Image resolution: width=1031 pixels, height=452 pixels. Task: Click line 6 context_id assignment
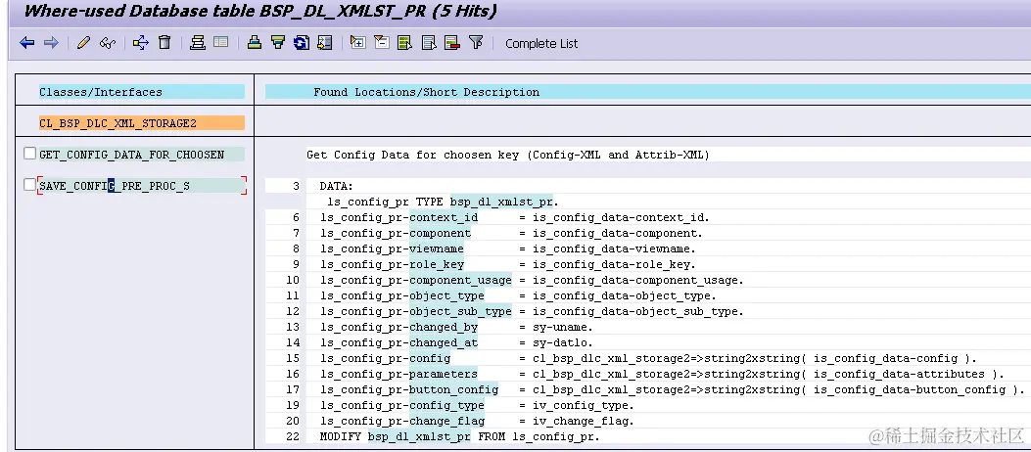(515, 217)
